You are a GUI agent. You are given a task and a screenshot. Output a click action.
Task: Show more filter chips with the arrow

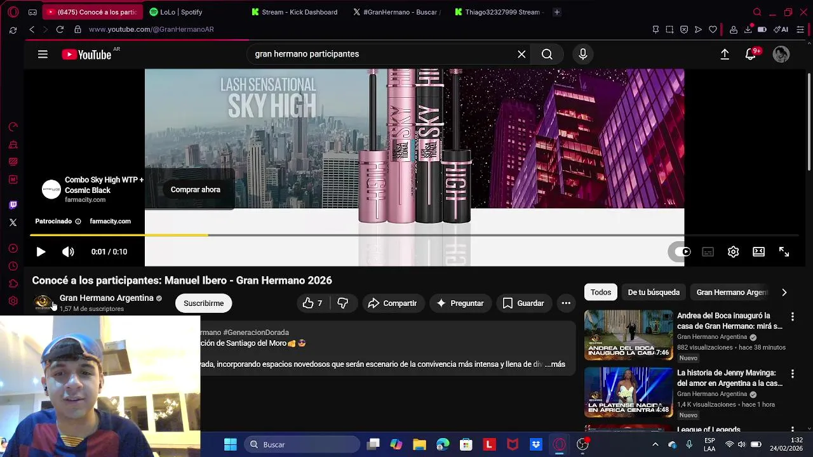click(784, 293)
